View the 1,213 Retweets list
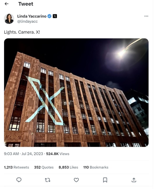 17,167
